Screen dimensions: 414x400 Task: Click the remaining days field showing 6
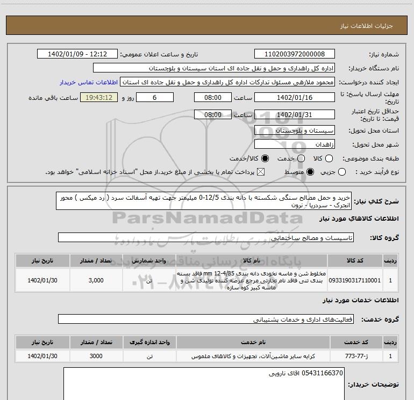[155, 97]
